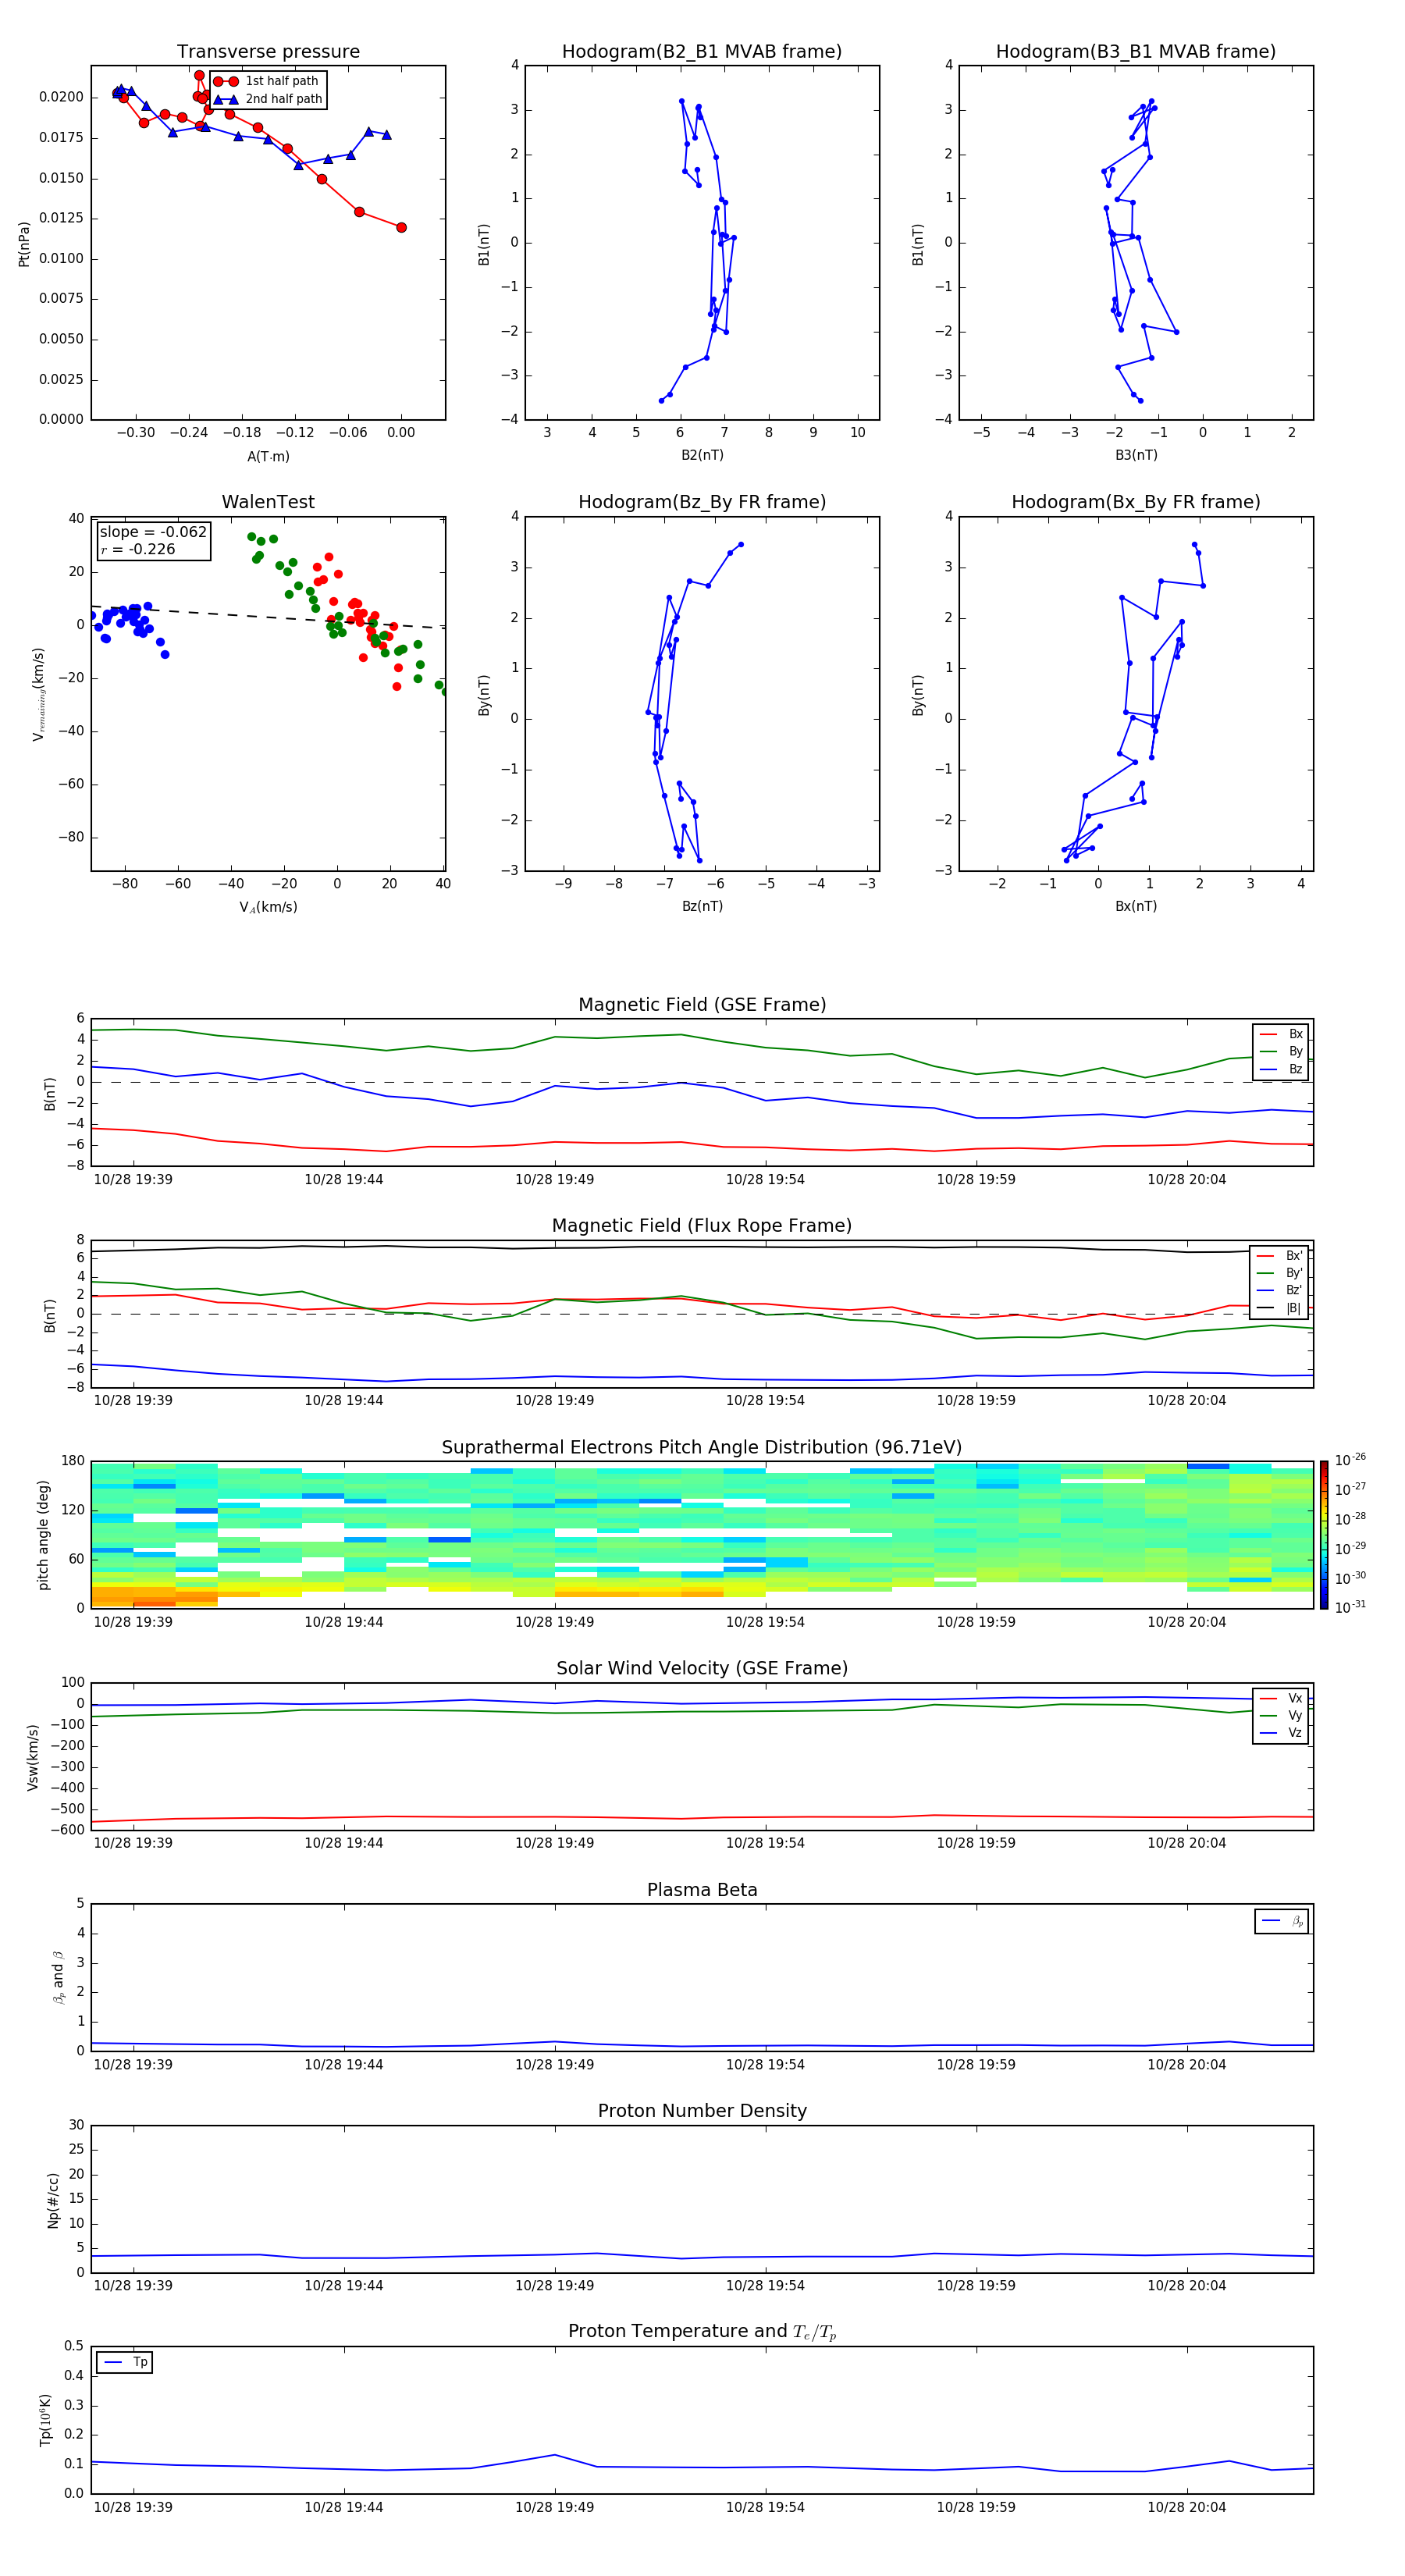Click the V_remaining(km/s) y-axis label

38,694
